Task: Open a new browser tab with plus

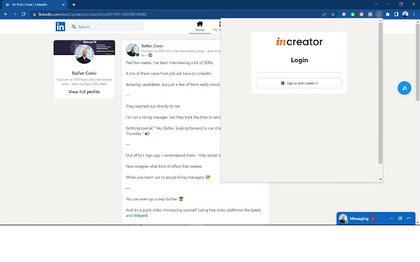Action: pyautogui.click(x=73, y=5)
